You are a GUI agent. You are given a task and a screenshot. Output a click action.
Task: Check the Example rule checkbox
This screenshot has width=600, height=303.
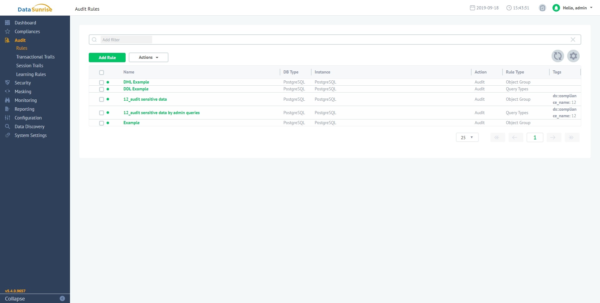(x=102, y=123)
